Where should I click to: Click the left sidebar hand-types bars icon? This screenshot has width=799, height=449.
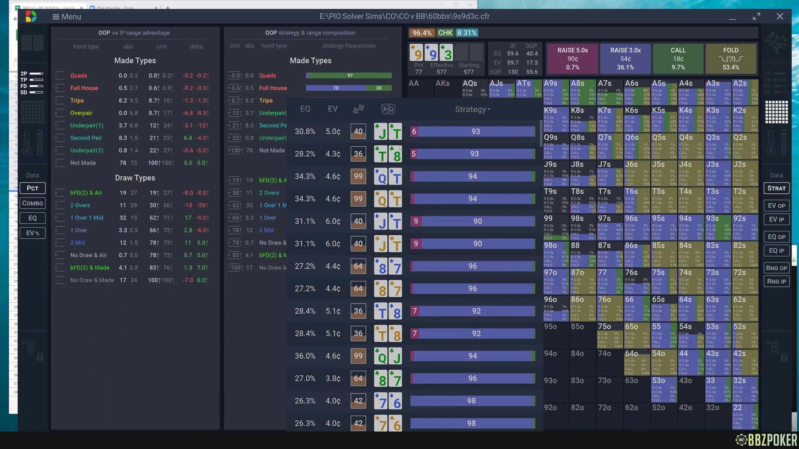click(32, 83)
